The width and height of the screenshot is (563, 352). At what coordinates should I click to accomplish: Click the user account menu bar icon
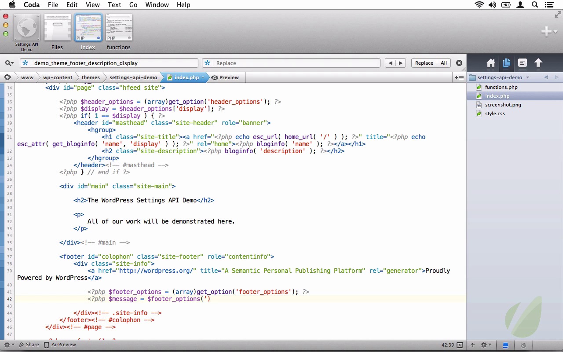521,5
